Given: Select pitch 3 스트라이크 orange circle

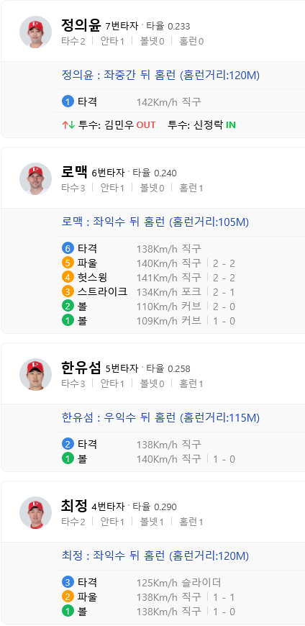Looking at the screenshot, I should click(x=68, y=292).
